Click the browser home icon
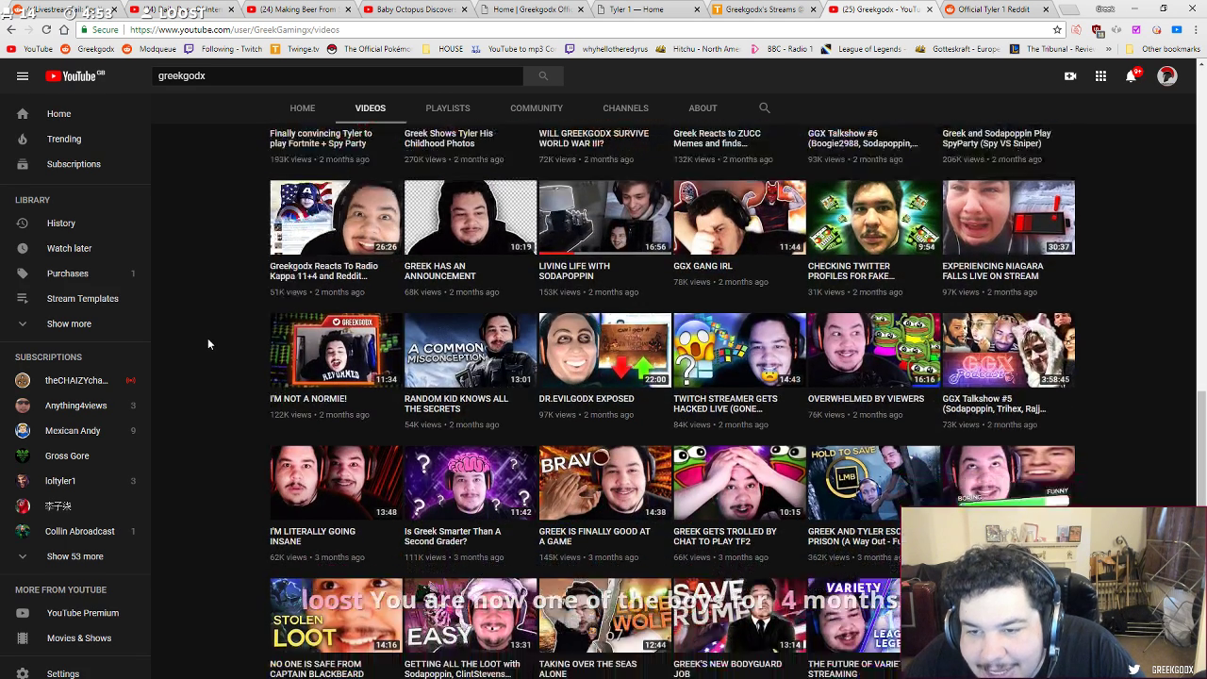This screenshot has height=679, width=1207. [63, 29]
